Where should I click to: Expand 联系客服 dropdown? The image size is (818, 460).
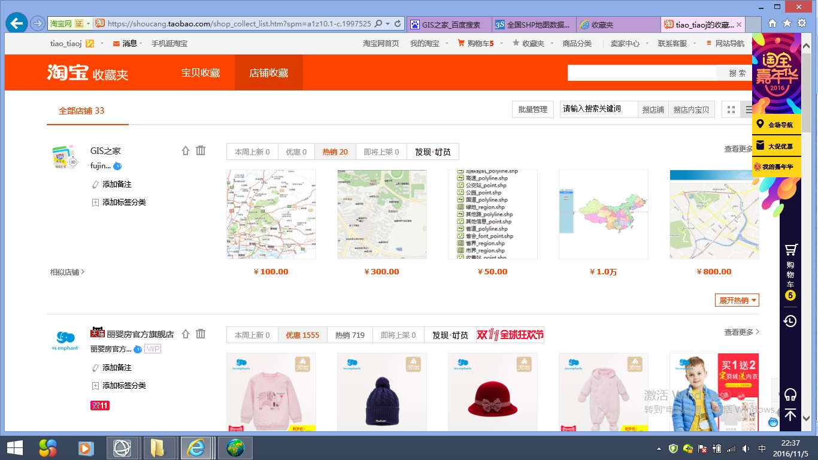click(693, 43)
